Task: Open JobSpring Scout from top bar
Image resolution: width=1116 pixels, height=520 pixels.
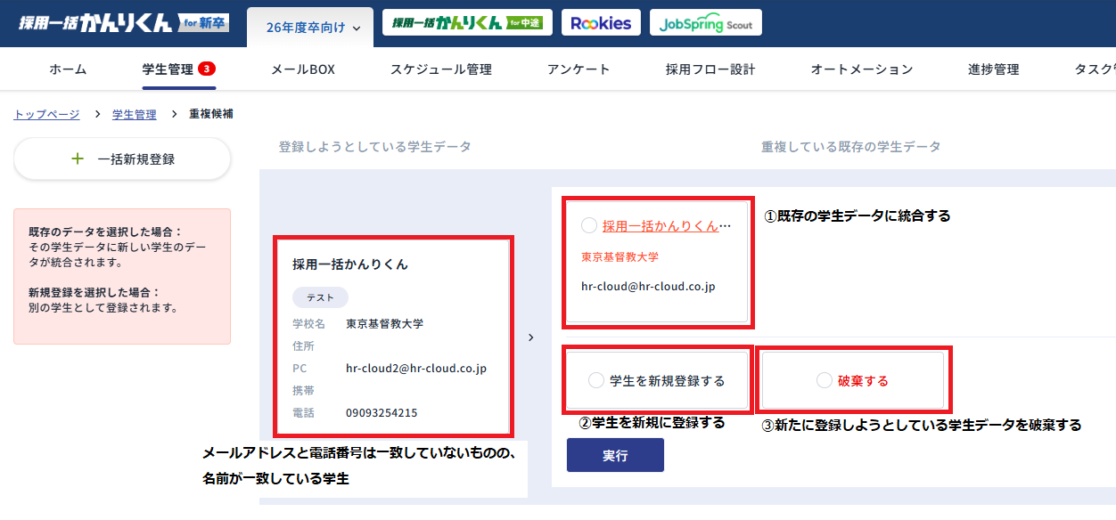Action: (706, 21)
